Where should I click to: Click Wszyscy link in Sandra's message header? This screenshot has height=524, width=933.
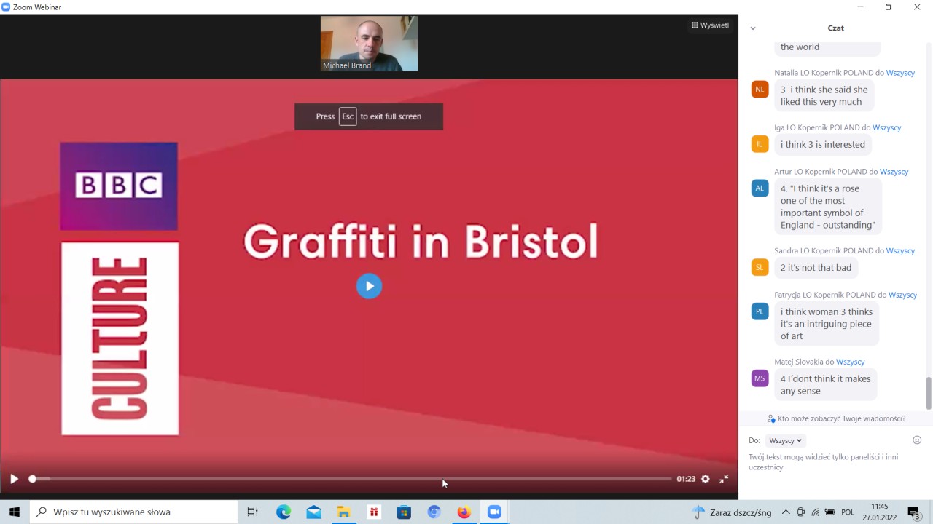pos(900,250)
